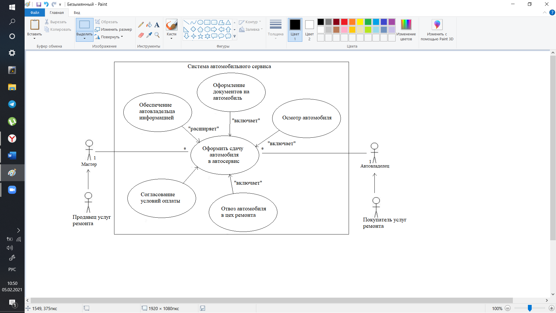Activate the Color 2 selector

pyautogui.click(x=309, y=30)
